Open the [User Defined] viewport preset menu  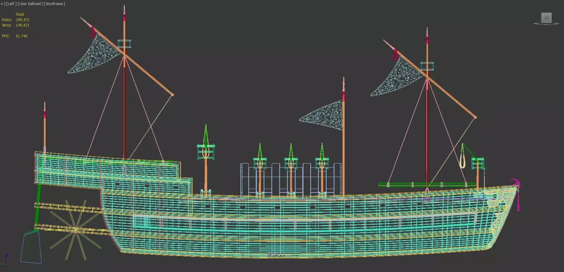[x=30, y=4]
